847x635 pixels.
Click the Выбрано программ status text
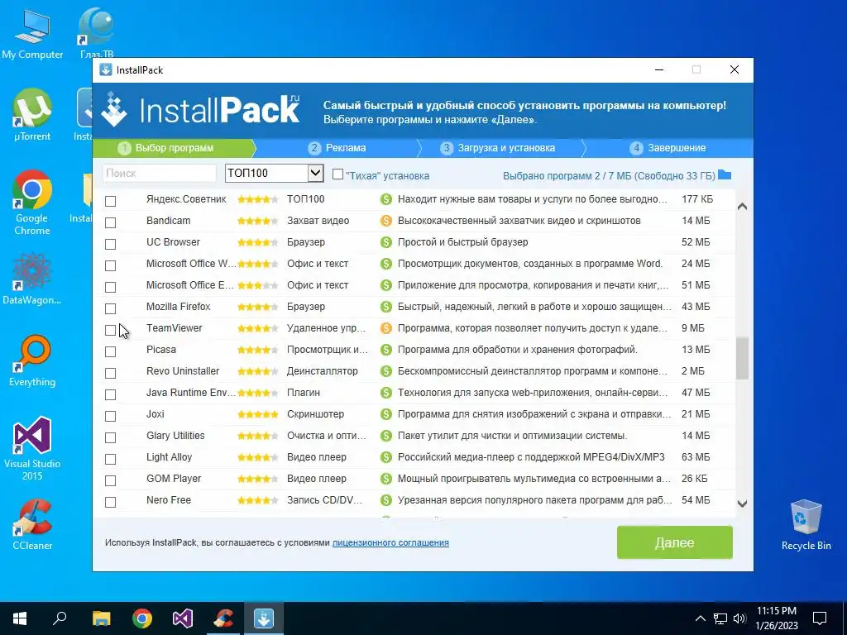tap(609, 176)
